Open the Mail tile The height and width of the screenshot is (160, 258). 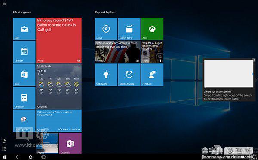(24, 29)
